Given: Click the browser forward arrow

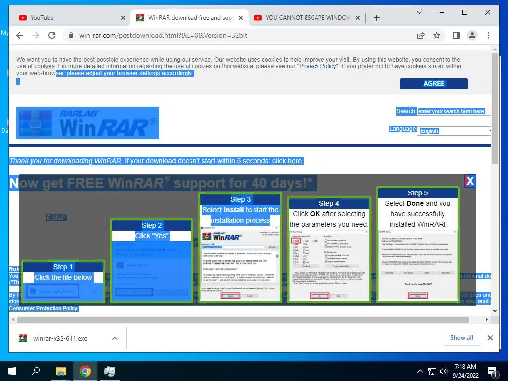Looking at the screenshot, I should coord(36,35).
